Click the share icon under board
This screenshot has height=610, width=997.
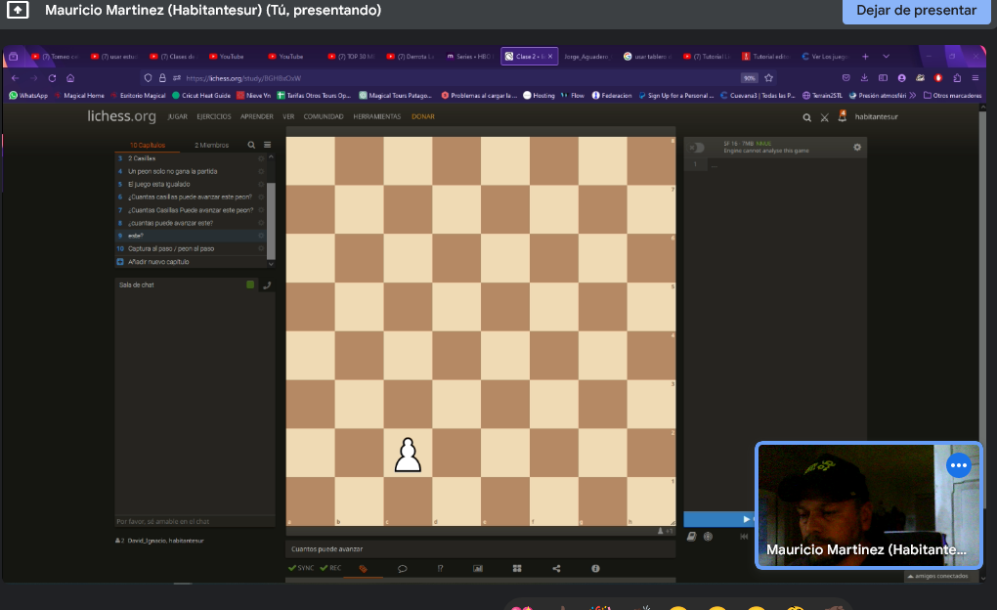tap(556, 568)
